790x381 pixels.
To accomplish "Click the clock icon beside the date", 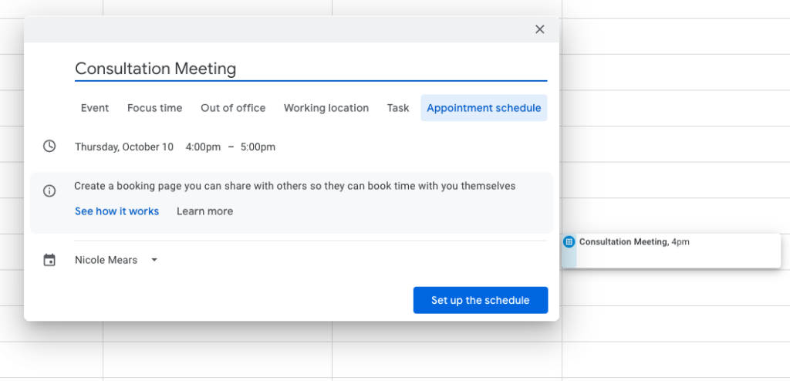I will 49,147.
